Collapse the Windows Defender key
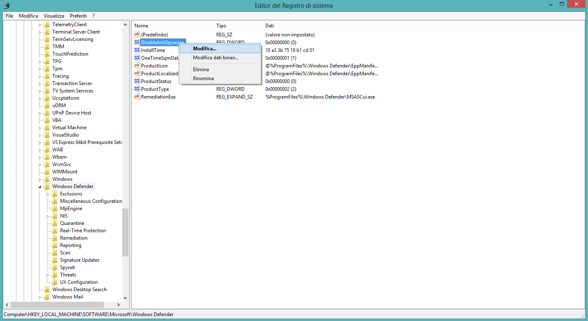Viewport: 588px width, 321px height. [x=40, y=187]
